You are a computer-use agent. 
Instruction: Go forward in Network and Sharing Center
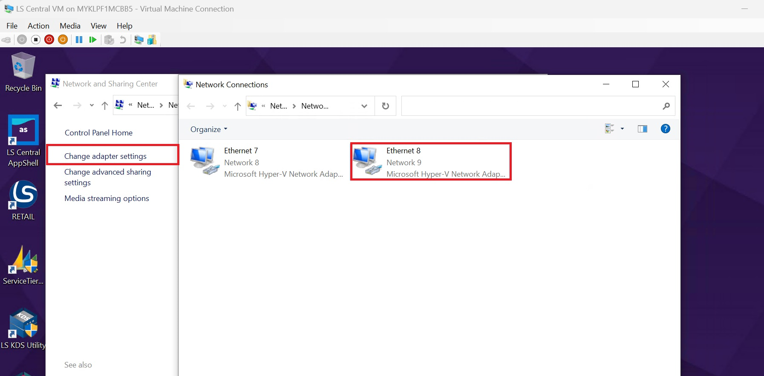point(77,105)
